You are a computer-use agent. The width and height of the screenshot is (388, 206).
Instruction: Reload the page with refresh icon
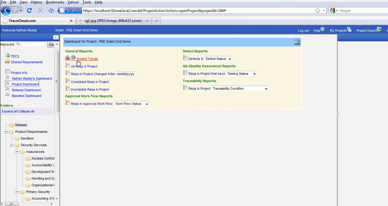(29, 10)
